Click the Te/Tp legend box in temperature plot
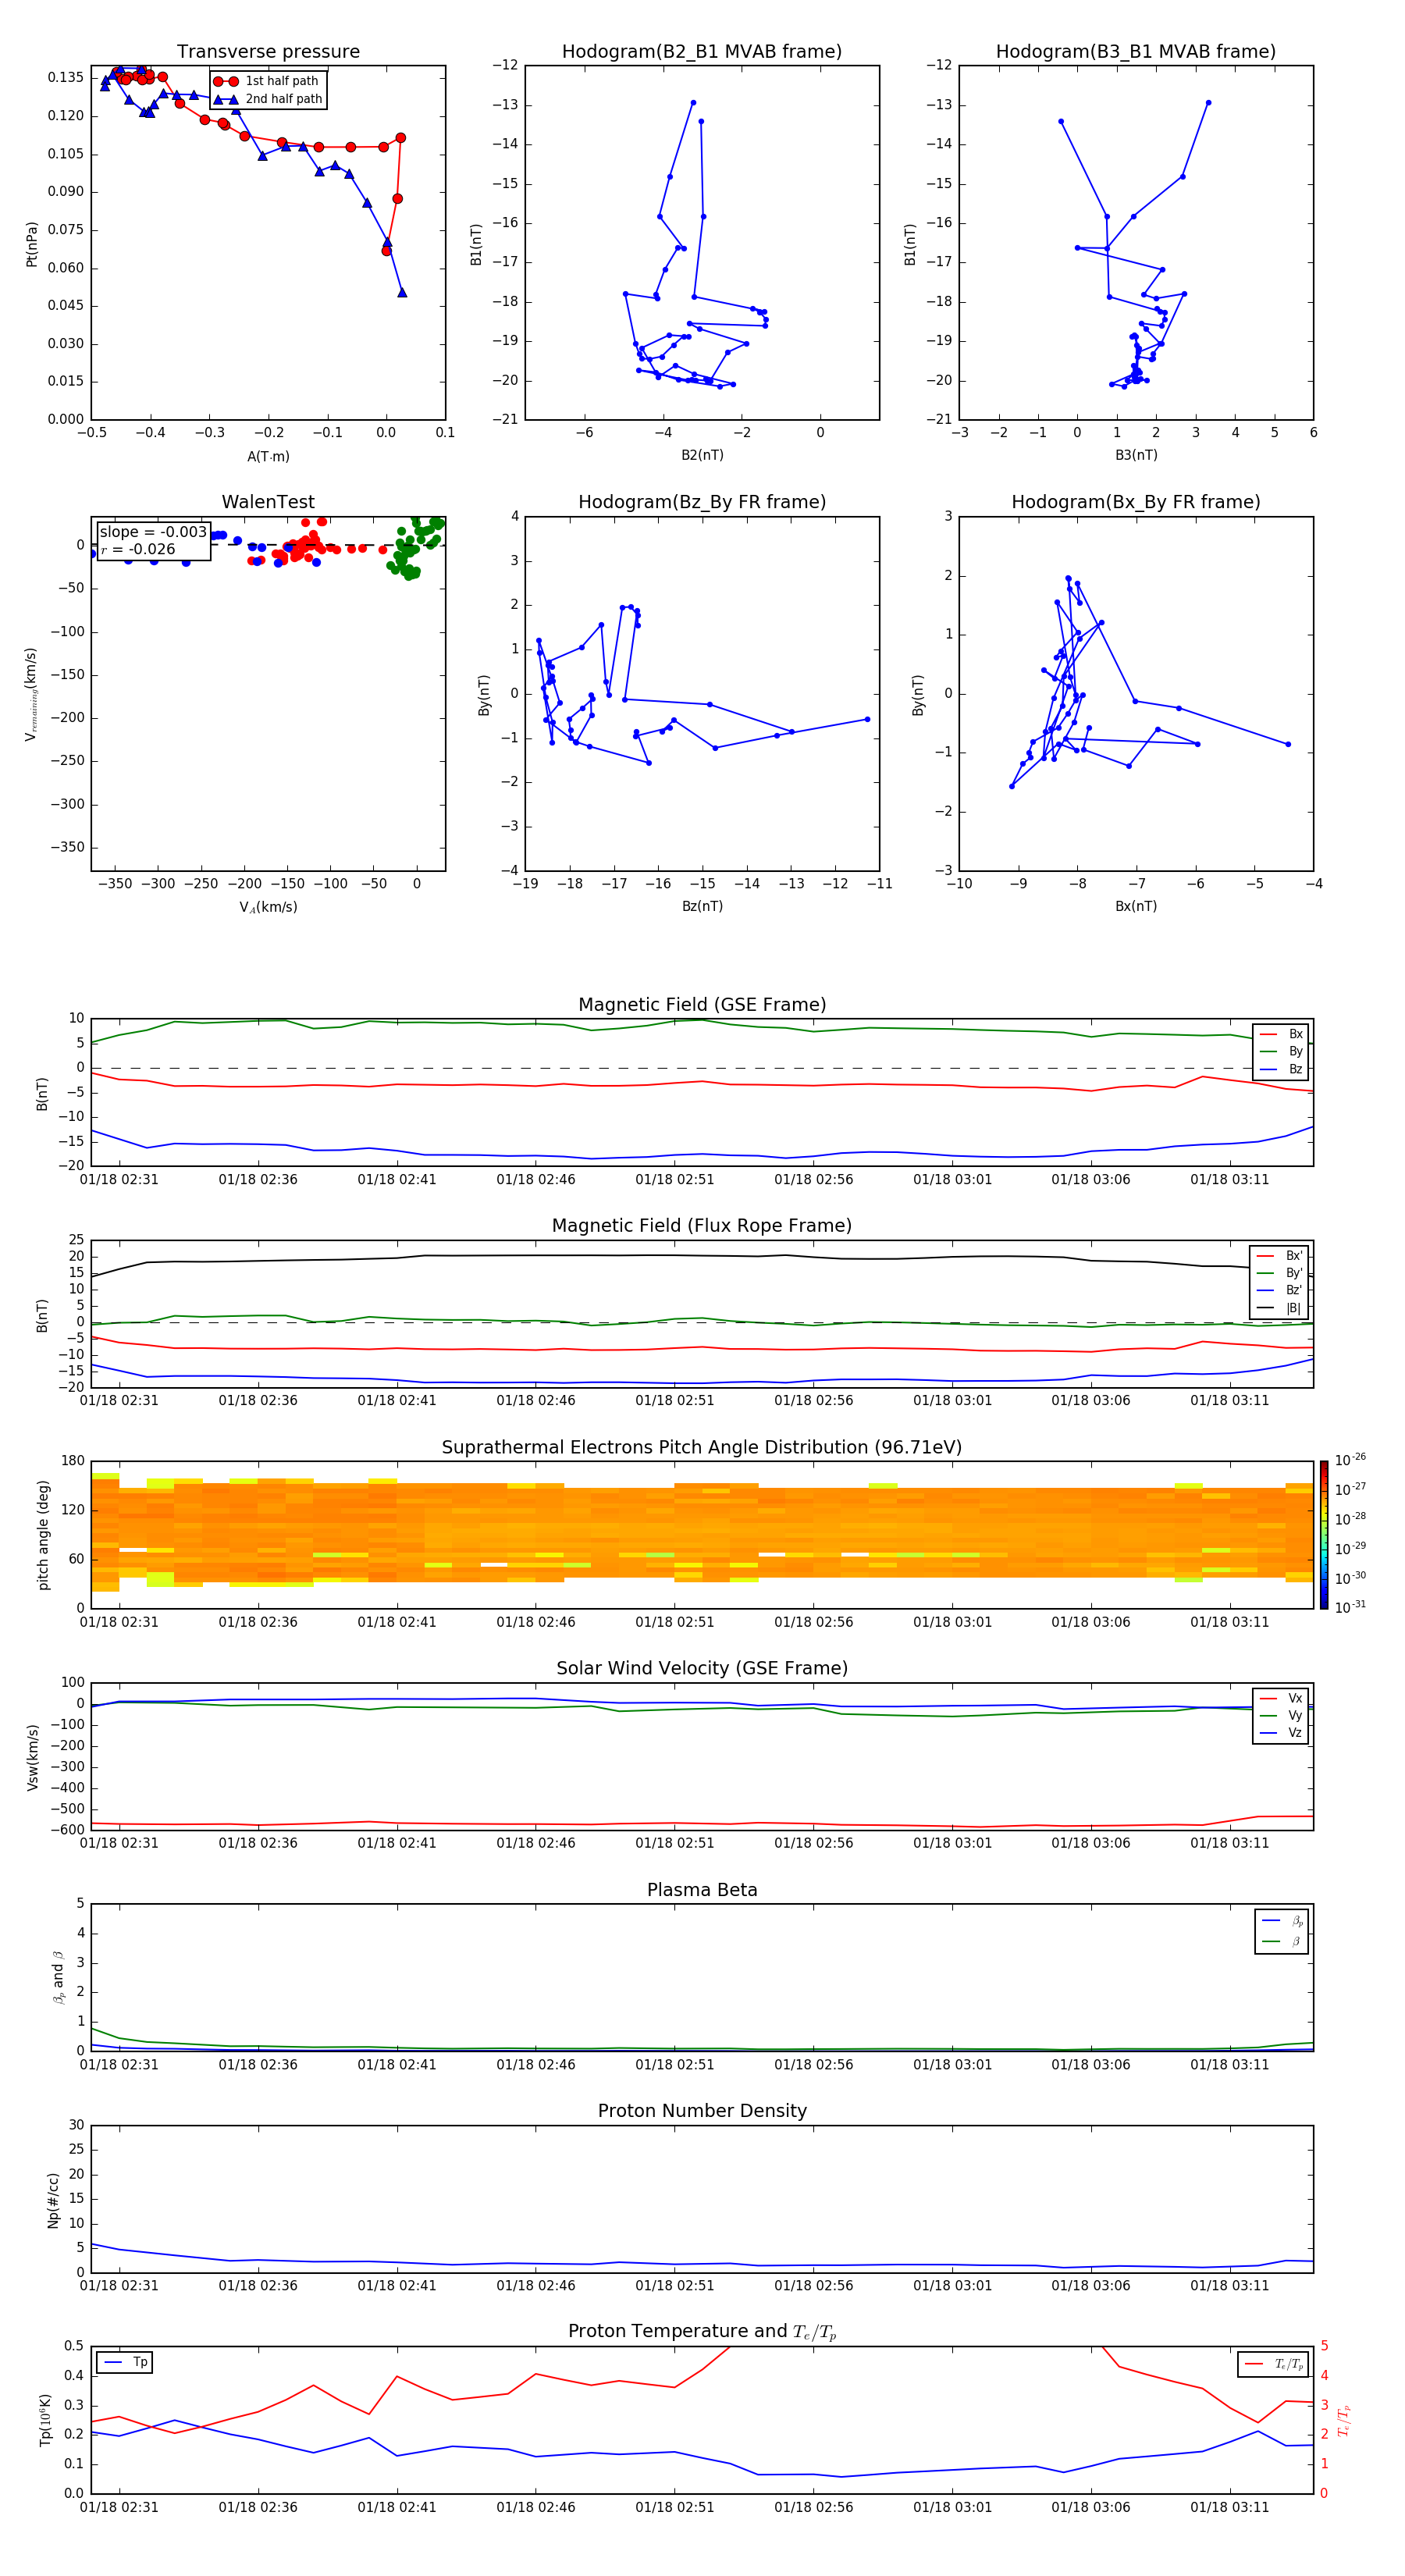The width and height of the screenshot is (1405, 2576). pos(1273,2364)
